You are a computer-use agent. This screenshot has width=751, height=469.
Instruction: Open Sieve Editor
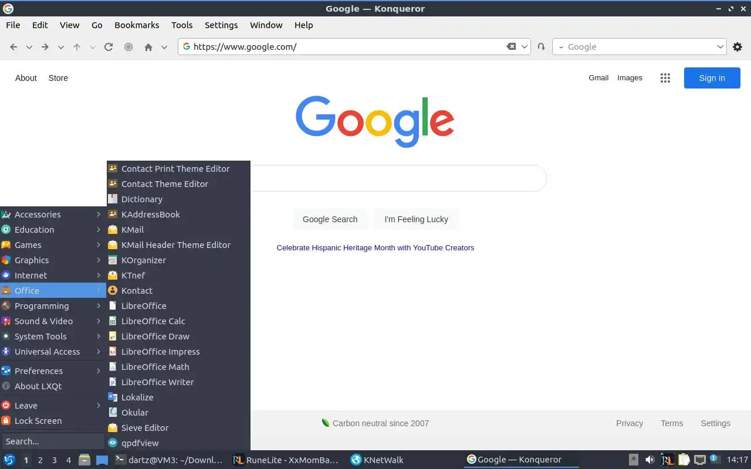(x=178, y=428)
